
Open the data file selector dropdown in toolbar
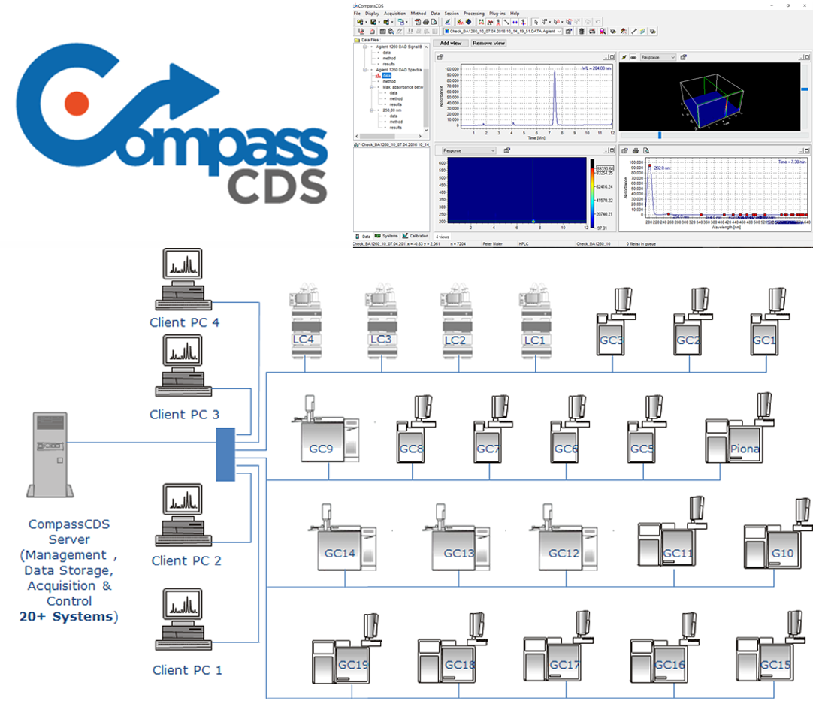point(558,32)
